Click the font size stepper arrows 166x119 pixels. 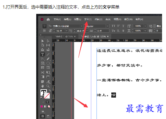[x=54, y=31]
